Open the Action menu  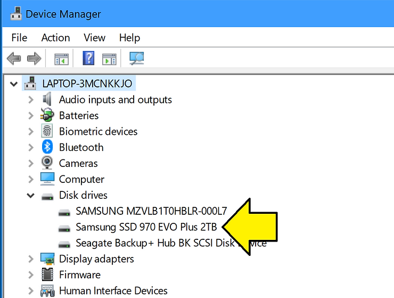click(55, 38)
